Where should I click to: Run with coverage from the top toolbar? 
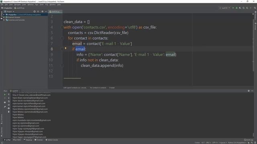point(240,8)
